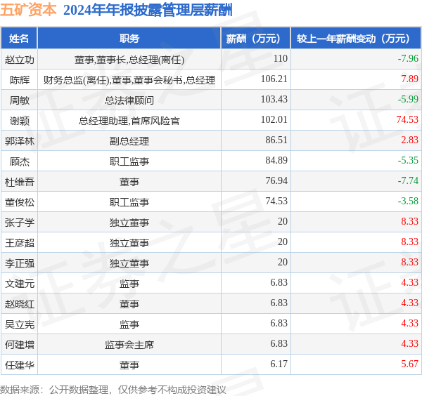The height and width of the screenshot is (396, 422).
Task: Click the red change value 7.89
Action: tap(409, 79)
